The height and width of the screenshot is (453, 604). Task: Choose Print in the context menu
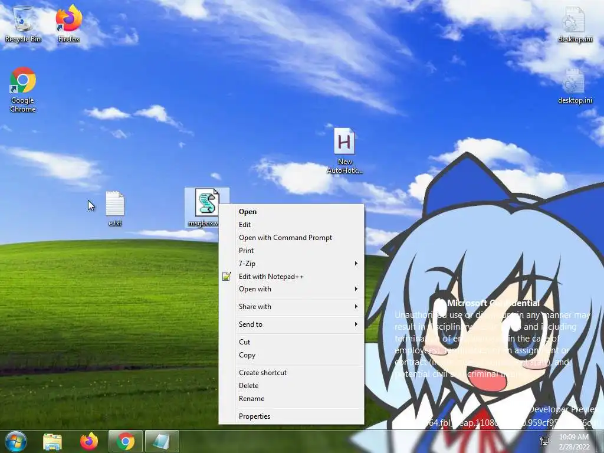click(x=291, y=250)
